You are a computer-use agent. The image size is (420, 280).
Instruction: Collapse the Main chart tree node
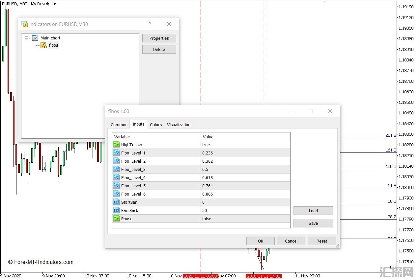pos(26,38)
